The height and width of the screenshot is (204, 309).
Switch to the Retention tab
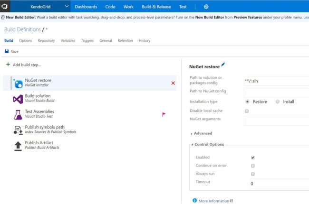click(126, 40)
